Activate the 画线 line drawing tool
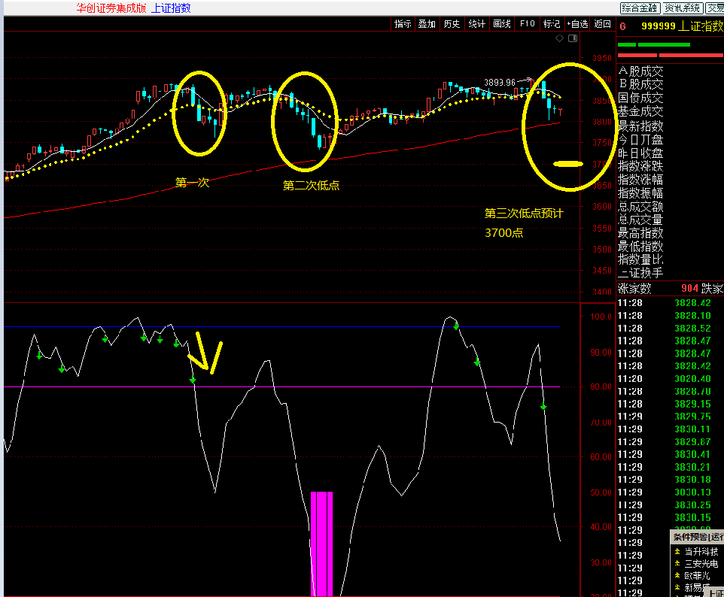Image resolution: width=724 pixels, height=597 pixels. pyautogui.click(x=502, y=24)
